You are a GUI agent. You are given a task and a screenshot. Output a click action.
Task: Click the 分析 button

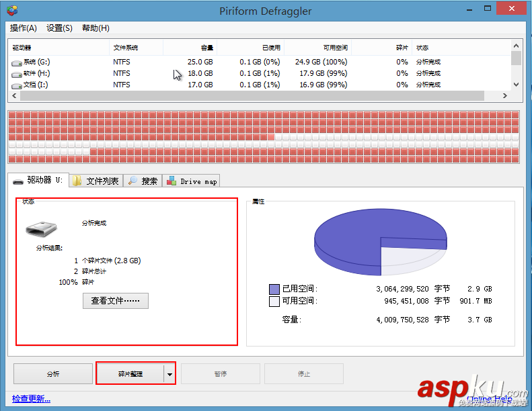[x=53, y=374]
